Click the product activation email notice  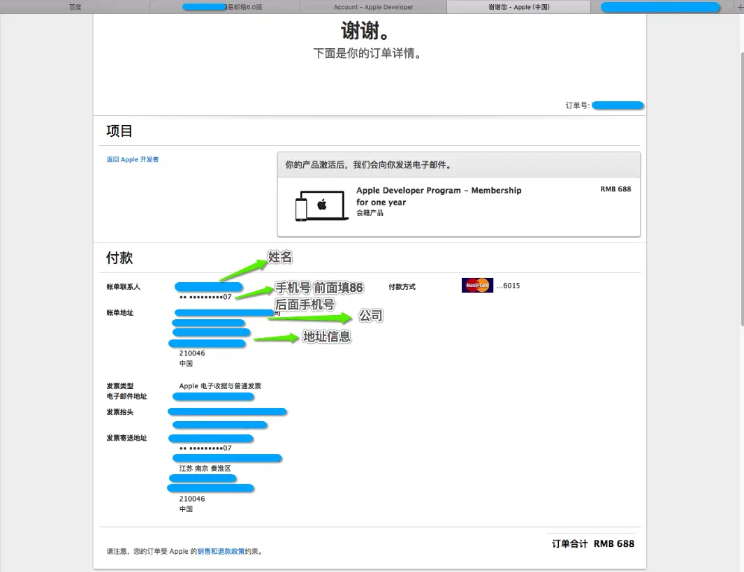[369, 165]
